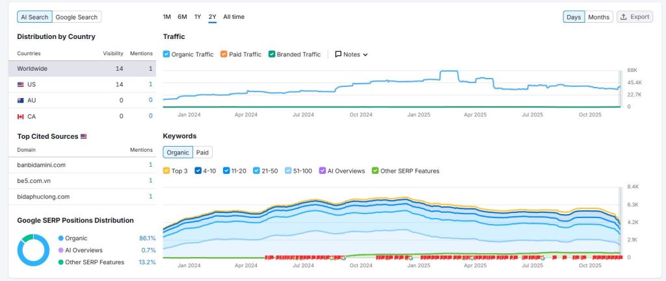Click the Export upload arrow icon

(x=623, y=17)
